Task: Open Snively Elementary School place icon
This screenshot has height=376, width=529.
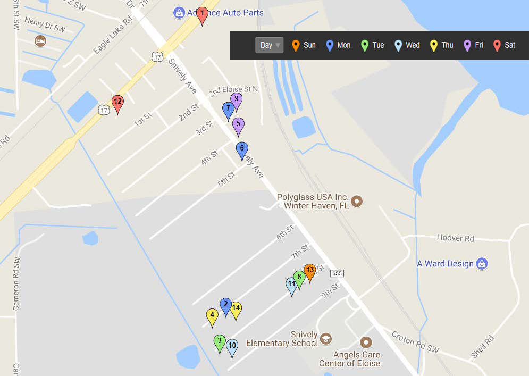Action: tap(325, 339)
